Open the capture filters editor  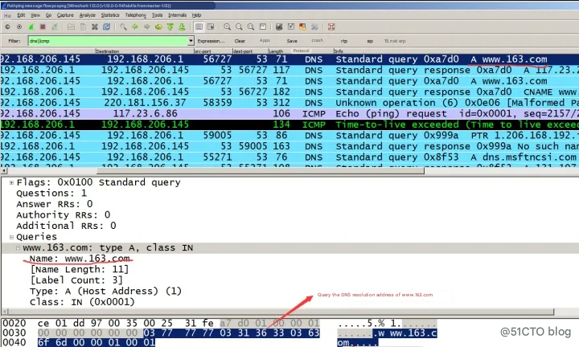coord(279,27)
